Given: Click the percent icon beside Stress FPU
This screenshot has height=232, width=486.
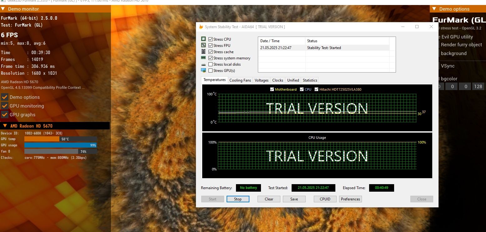Looking at the screenshot, I should pyautogui.click(x=203, y=45).
